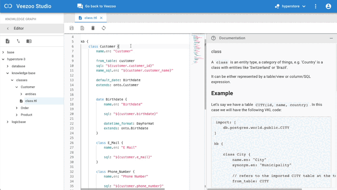Select the class.ttl tab
This screenshot has width=337, height=190.
(90, 18)
